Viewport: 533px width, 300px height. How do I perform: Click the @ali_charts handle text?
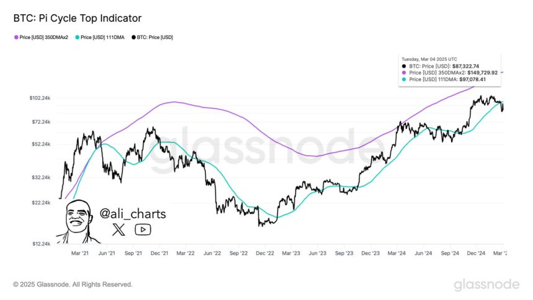133,214
